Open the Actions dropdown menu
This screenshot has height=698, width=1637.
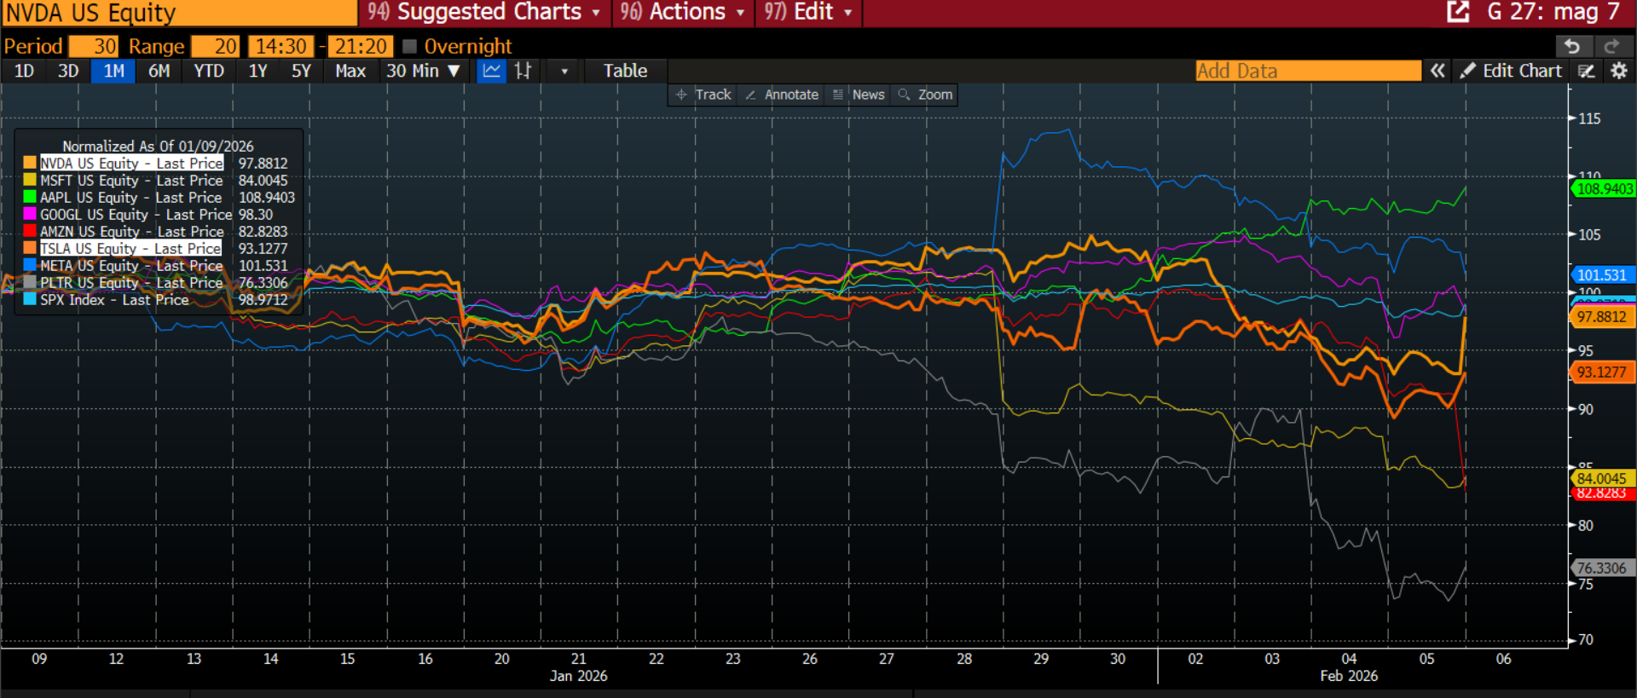[x=684, y=12]
